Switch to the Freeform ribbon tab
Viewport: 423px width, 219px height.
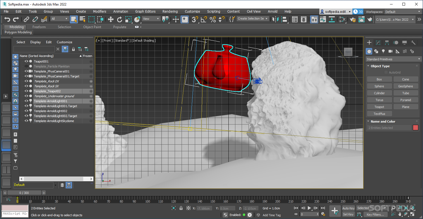39,27
